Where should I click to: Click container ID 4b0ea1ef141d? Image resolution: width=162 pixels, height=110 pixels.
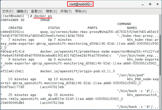point(12,52)
